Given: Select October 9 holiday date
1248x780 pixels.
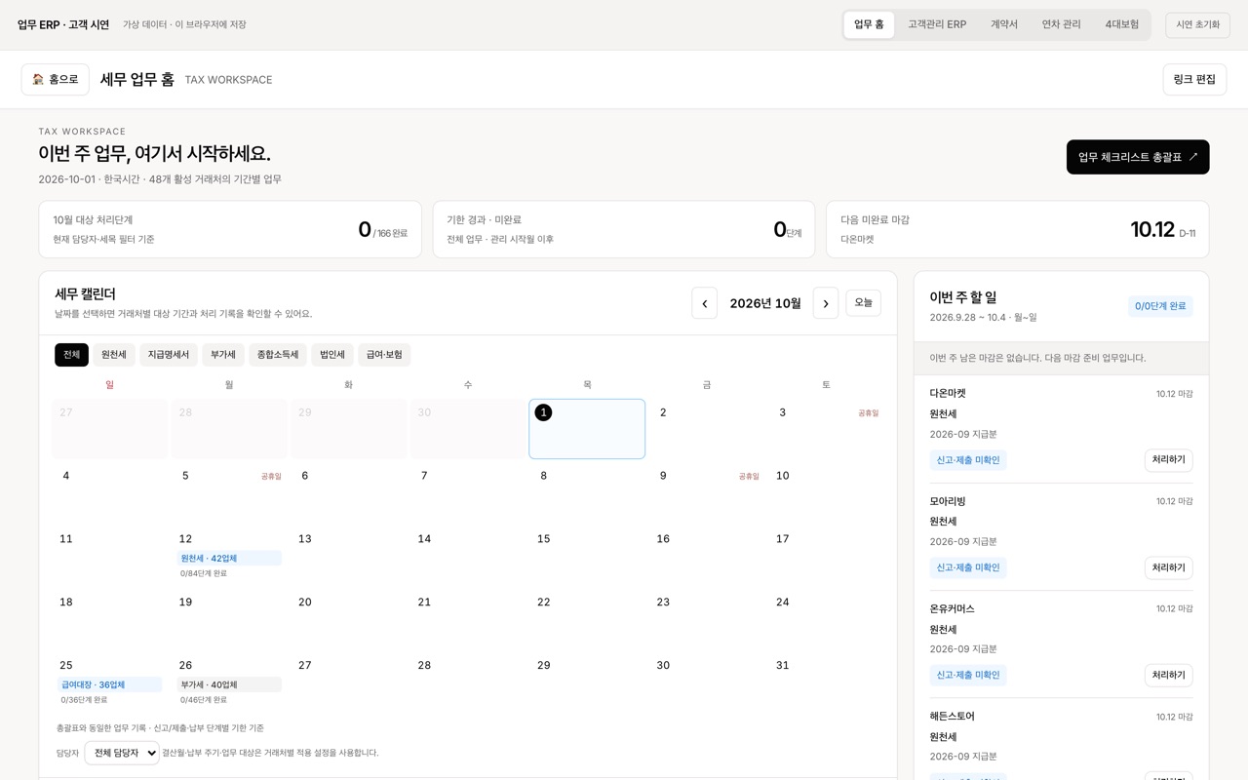Looking at the screenshot, I should (x=707, y=492).
